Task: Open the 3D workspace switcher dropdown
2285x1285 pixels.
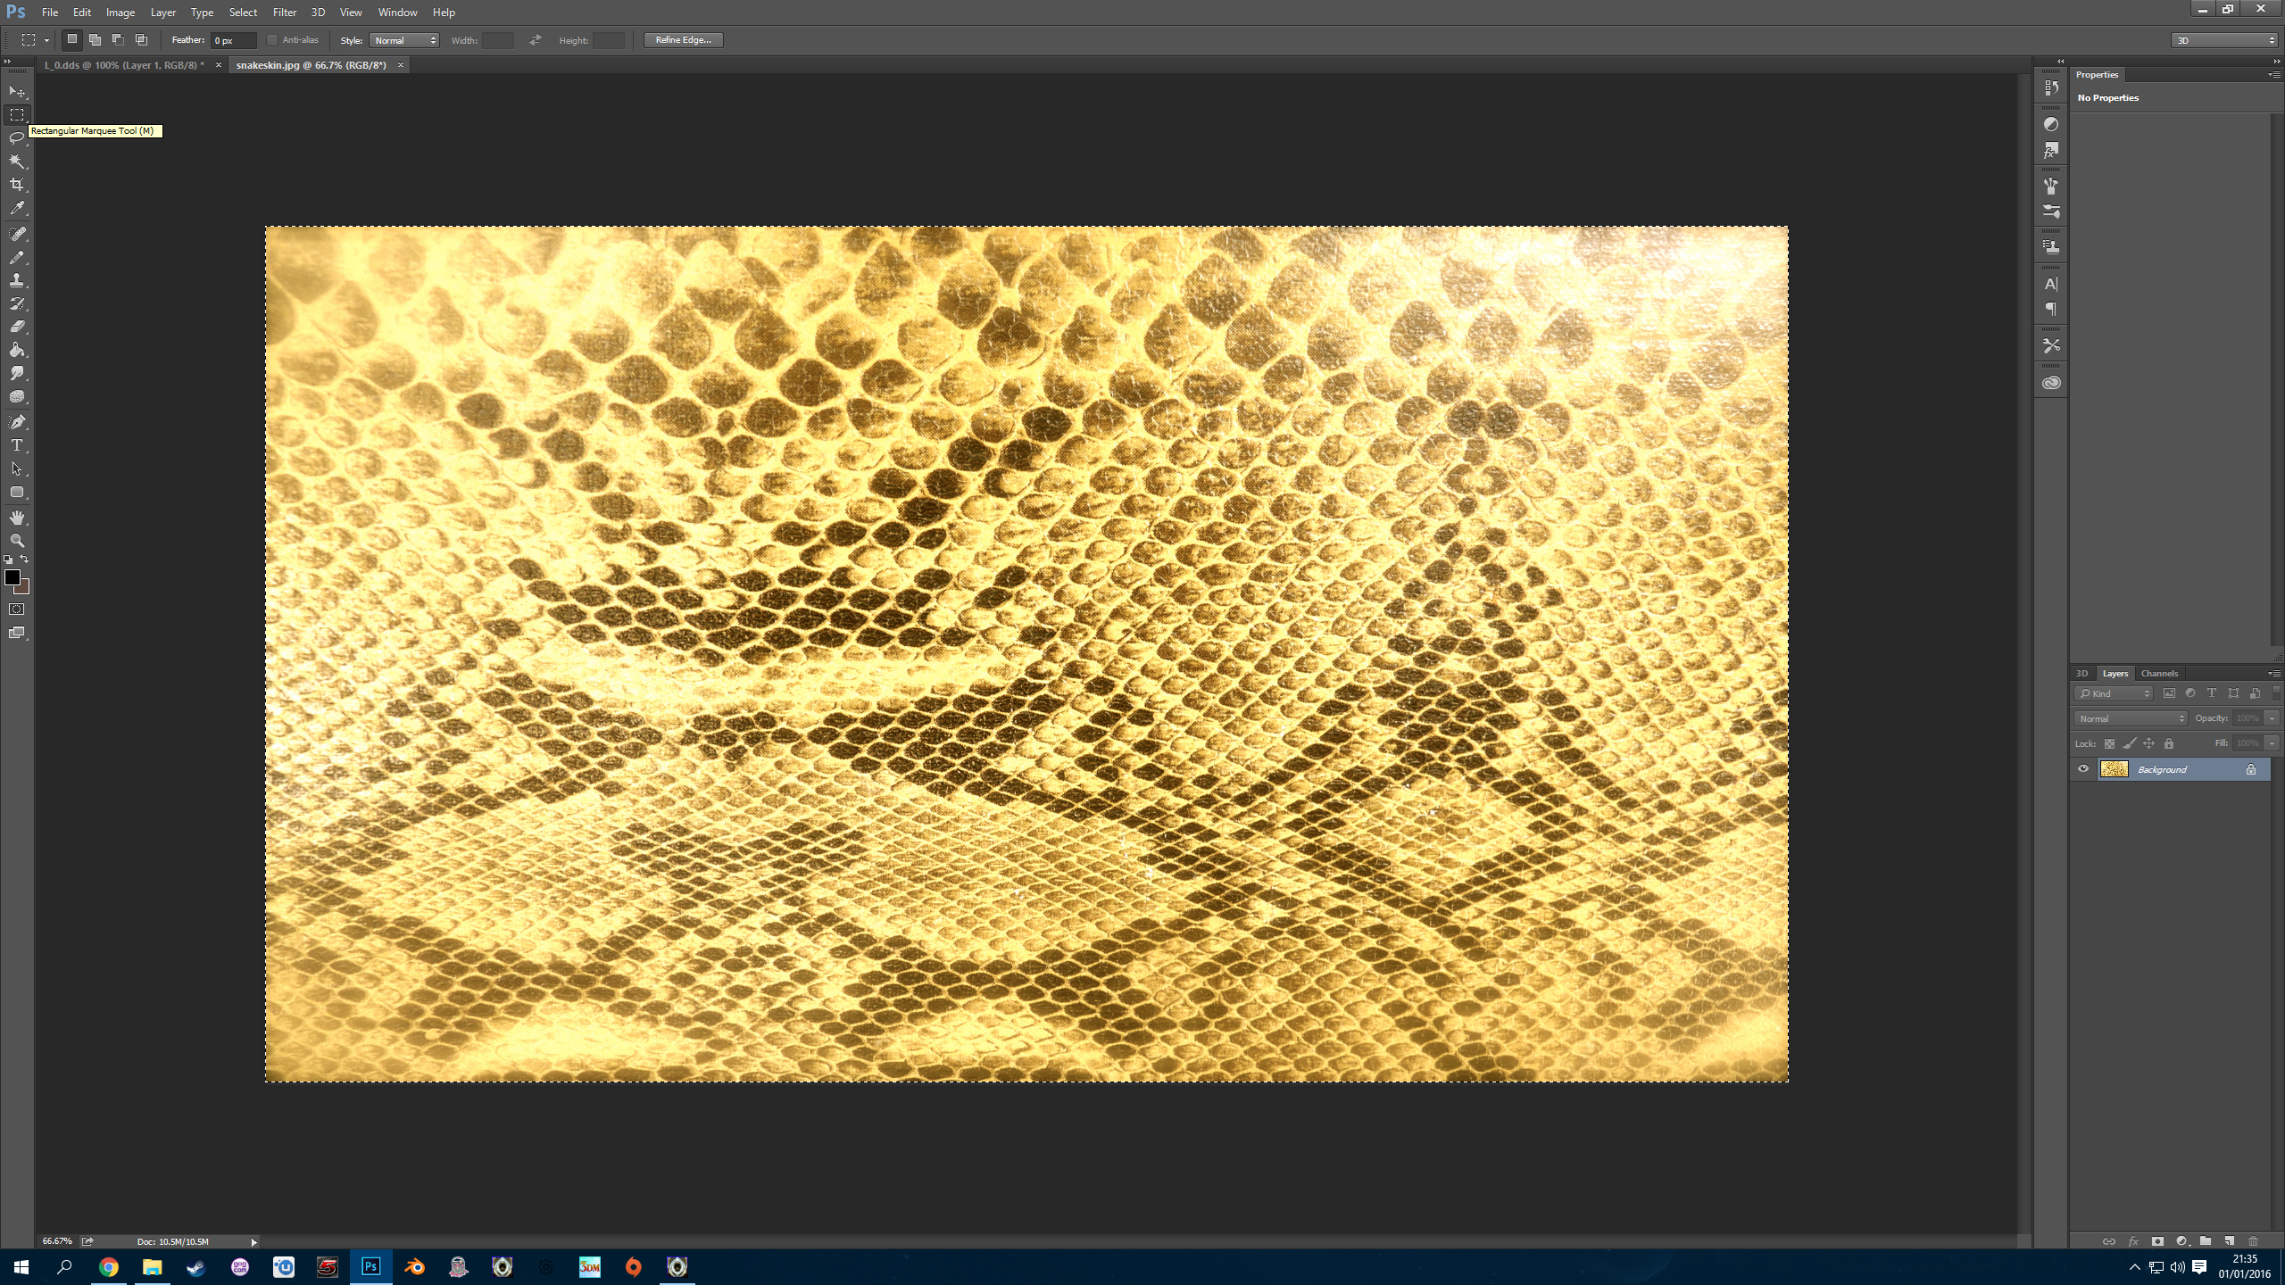Action: click(x=2224, y=40)
